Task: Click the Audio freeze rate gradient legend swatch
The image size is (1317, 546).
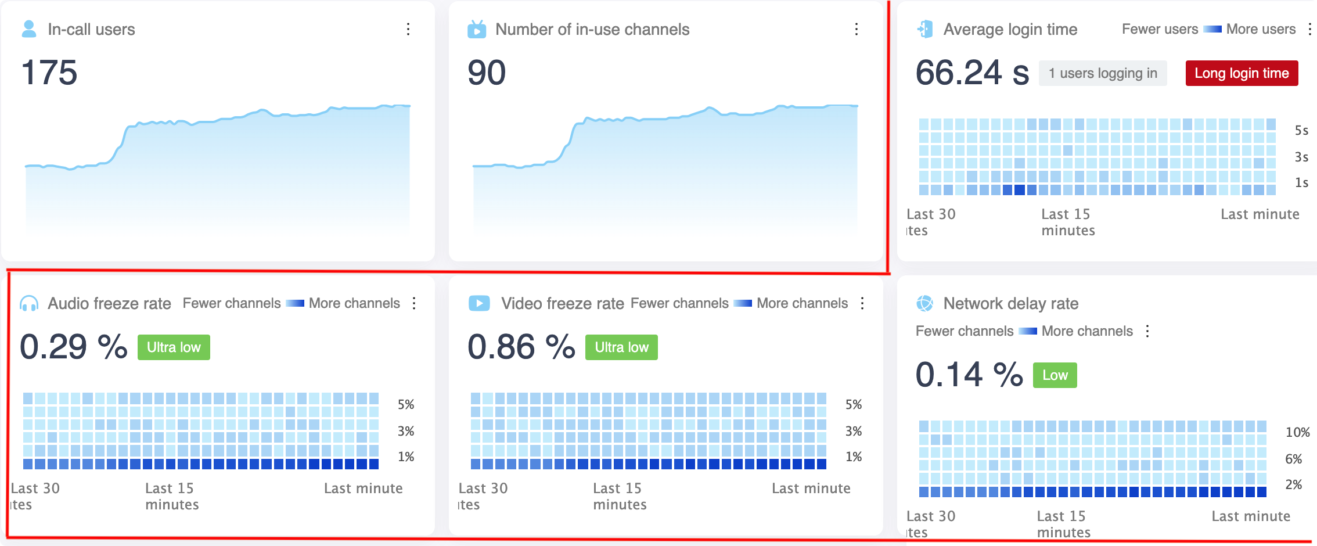Action: pyautogui.click(x=295, y=303)
